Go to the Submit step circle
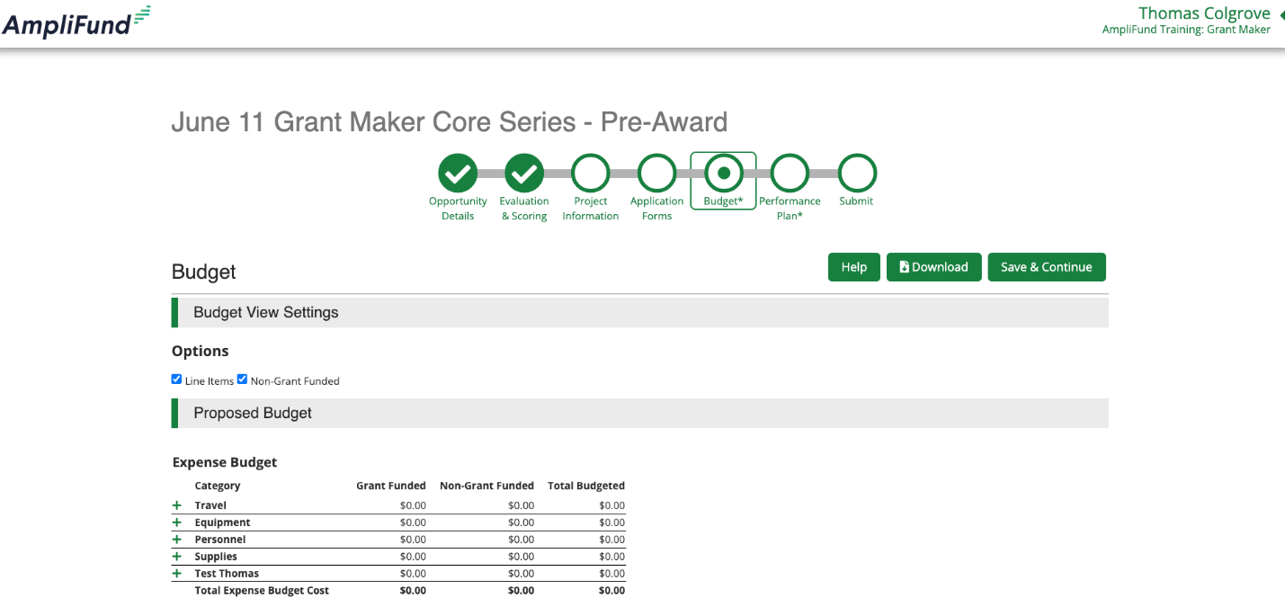 coord(857,173)
